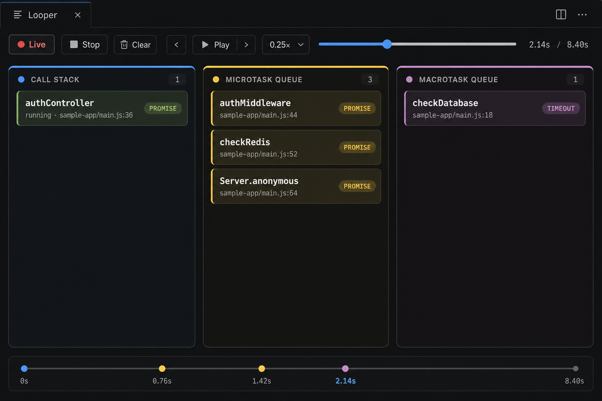Click the trash icon in Clear

124,45
